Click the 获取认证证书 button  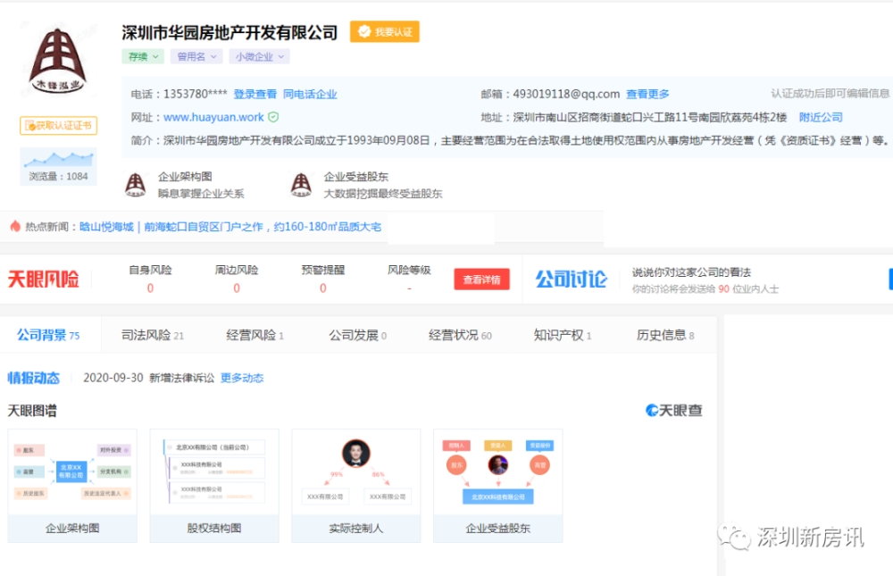(x=59, y=125)
